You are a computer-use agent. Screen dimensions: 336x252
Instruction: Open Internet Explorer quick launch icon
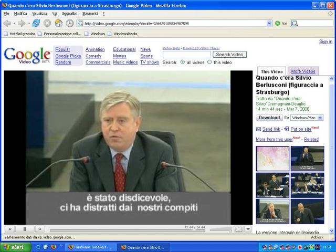point(38,247)
